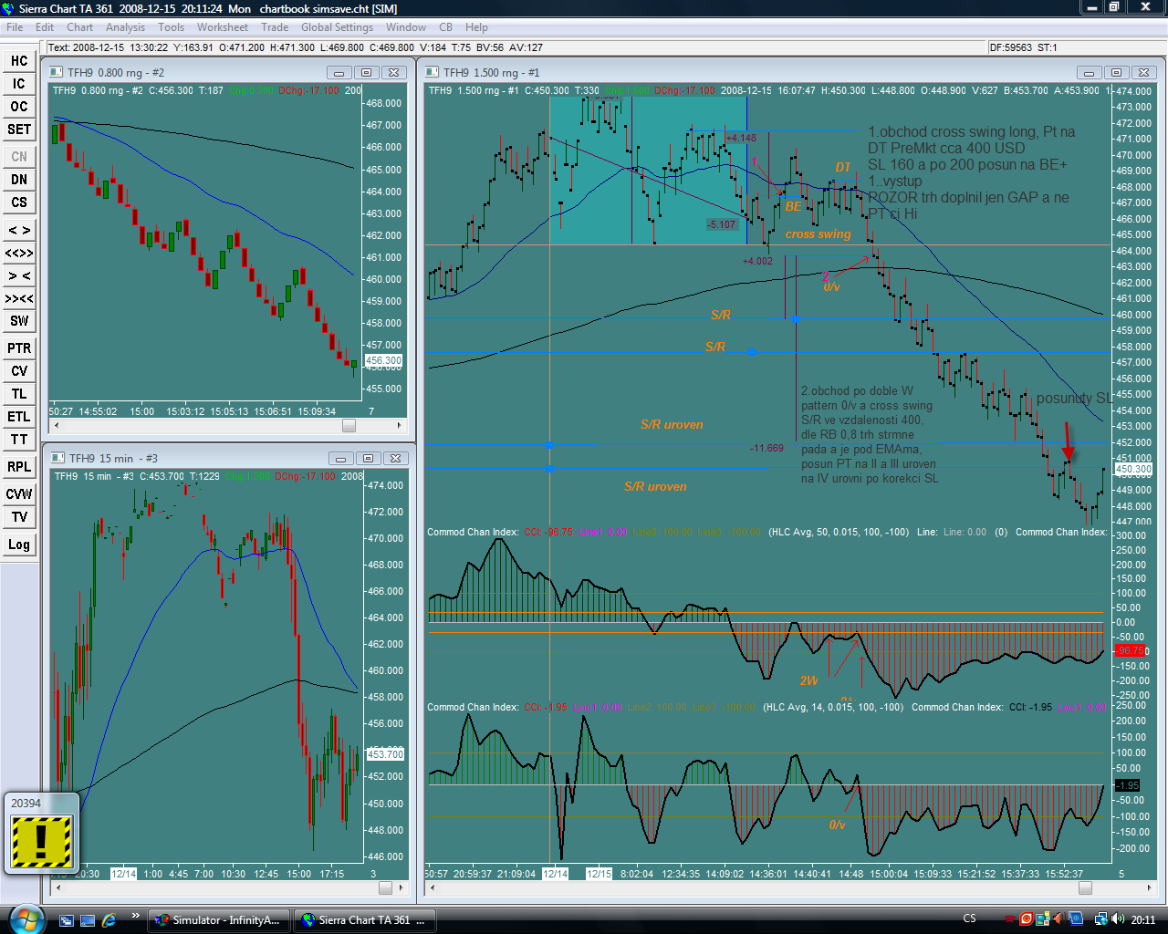Switch to Simulator - InfinityA taskbar window
The width and height of the screenshot is (1168, 934).
[x=219, y=919]
